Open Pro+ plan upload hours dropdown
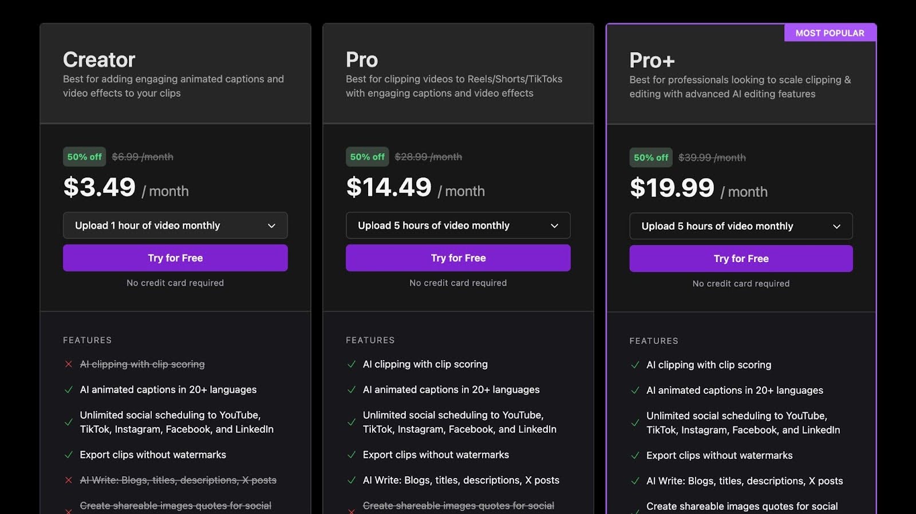 click(741, 226)
